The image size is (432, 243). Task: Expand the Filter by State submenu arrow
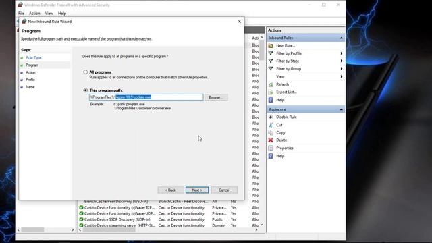click(342, 61)
